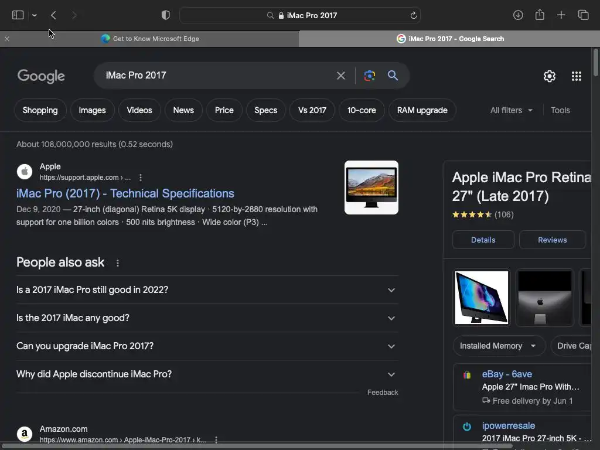Select the Vs 2017 filter chip
600x450 pixels.
[x=312, y=110]
